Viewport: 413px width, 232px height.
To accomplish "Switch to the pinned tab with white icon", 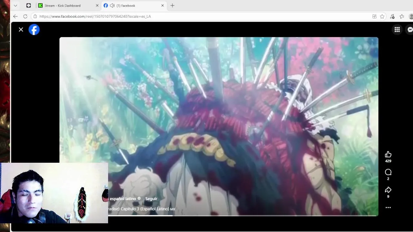I will click(28, 5).
